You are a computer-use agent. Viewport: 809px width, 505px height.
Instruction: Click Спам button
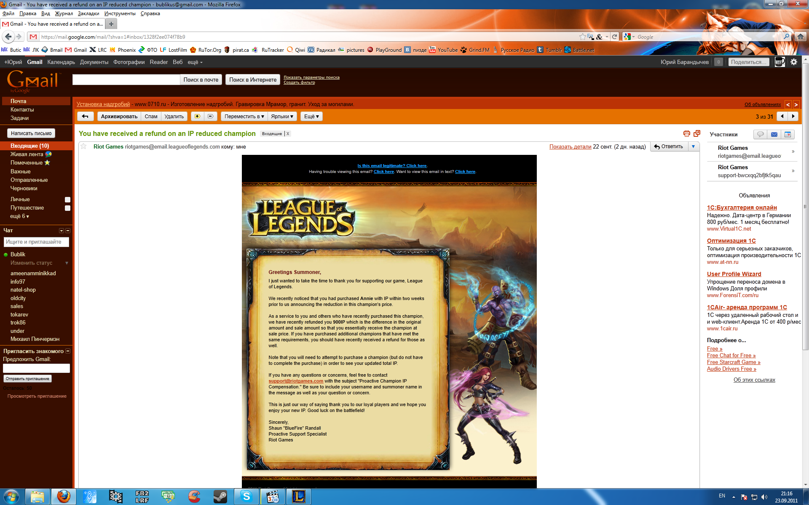151,116
